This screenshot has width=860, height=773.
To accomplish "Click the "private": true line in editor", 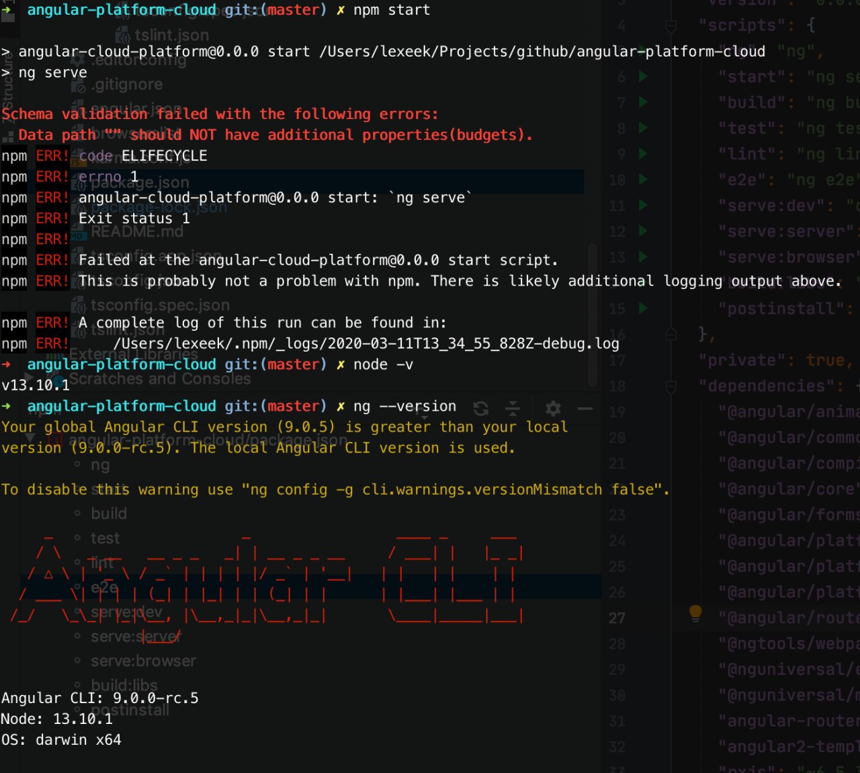I will (x=776, y=360).
